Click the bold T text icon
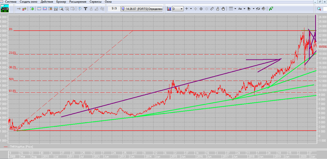 (85, 9)
